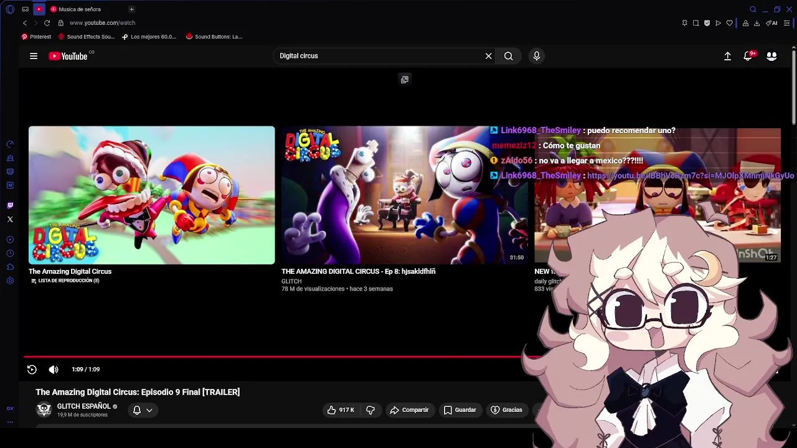This screenshot has height=448, width=797.
Task: Open the player/flow send icon in toolbar
Action: [718, 23]
